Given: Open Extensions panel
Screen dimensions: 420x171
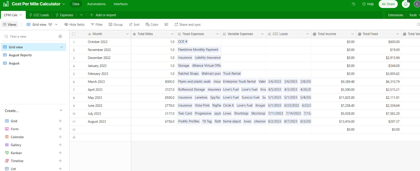Looking at the screenshot, I should coord(395,15).
